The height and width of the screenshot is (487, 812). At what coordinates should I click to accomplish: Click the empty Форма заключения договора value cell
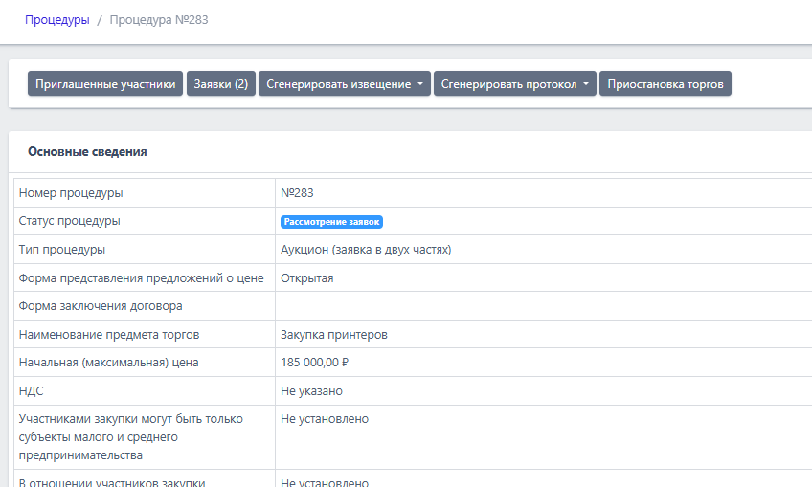(536, 306)
